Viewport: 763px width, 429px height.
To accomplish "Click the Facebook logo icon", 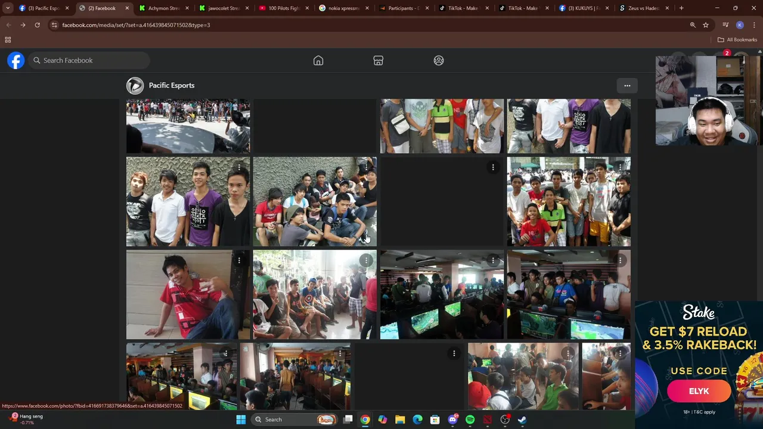I will click(x=16, y=60).
